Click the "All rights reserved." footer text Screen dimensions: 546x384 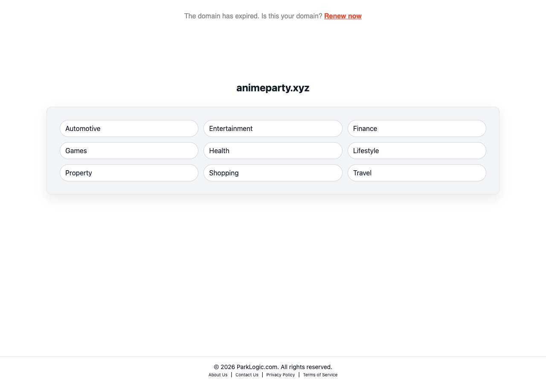(x=306, y=367)
